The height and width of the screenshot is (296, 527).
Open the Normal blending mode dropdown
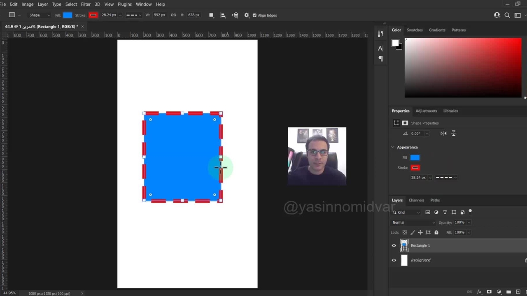point(413,222)
